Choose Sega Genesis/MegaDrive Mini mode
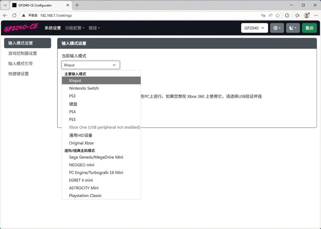The image size is (321, 229). (x=101, y=157)
